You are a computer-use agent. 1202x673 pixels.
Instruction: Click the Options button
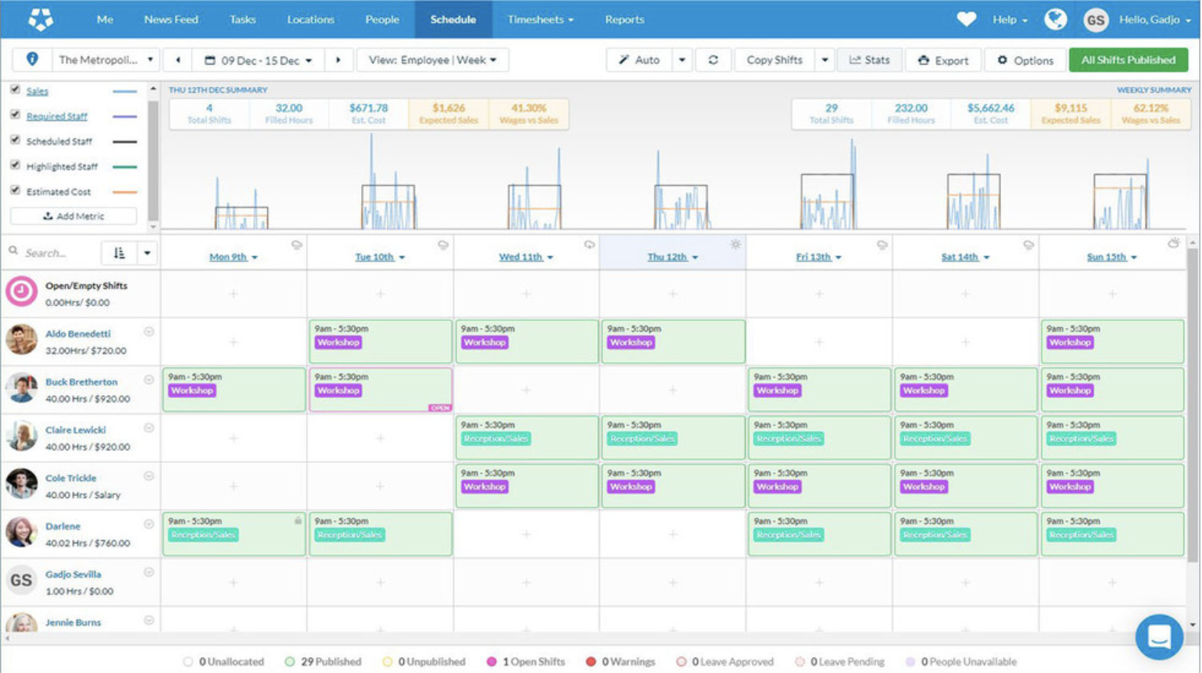tap(1025, 60)
